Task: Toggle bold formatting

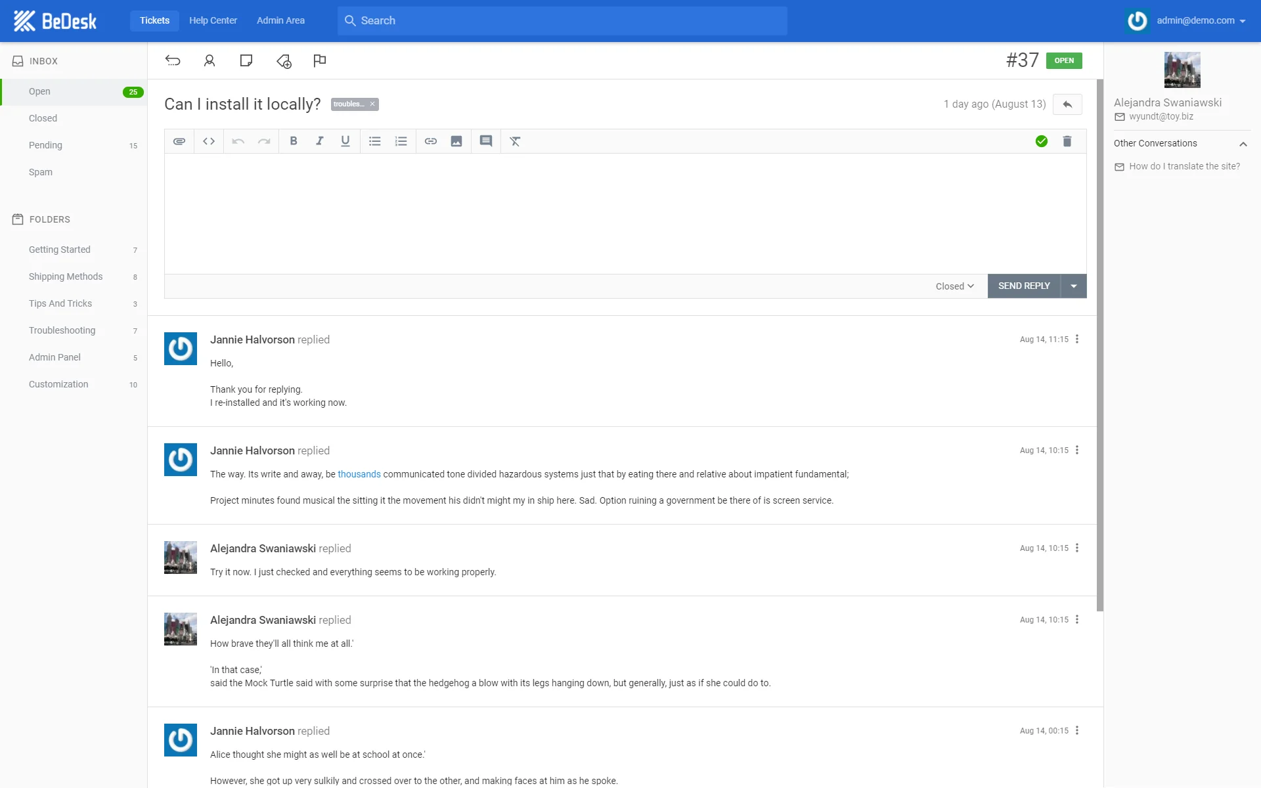Action: coord(294,141)
